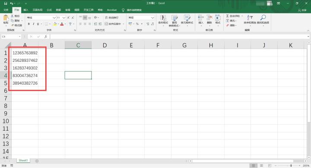Switch to the Page Layout tab
Screen dimensions: 311x168
[38, 10]
